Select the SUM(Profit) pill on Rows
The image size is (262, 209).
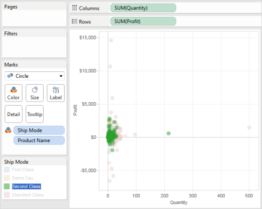click(143, 21)
